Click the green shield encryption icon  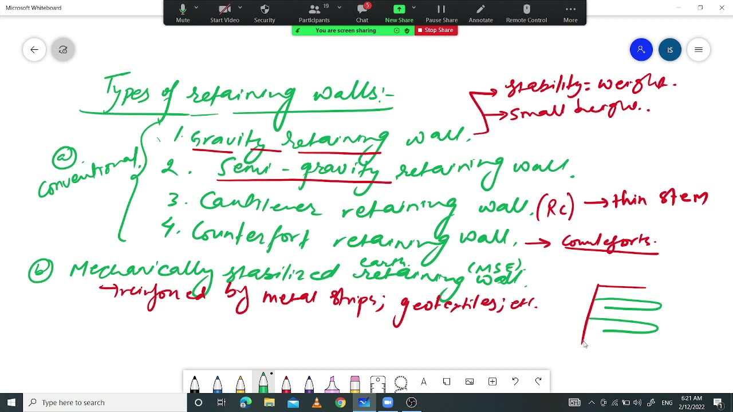[407, 30]
